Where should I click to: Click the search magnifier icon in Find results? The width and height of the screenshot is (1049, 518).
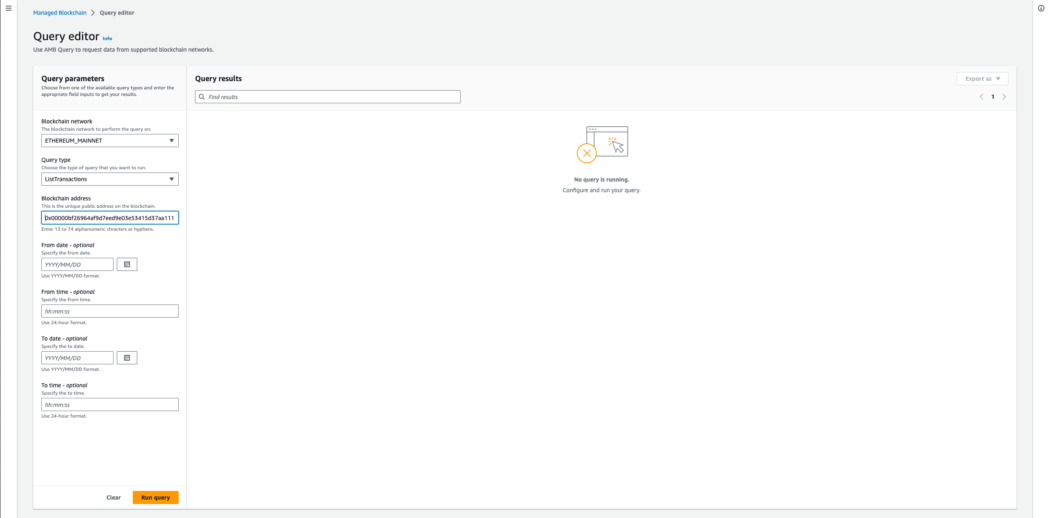pos(202,97)
